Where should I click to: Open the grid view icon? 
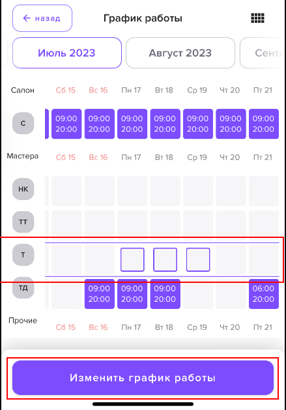(x=257, y=18)
